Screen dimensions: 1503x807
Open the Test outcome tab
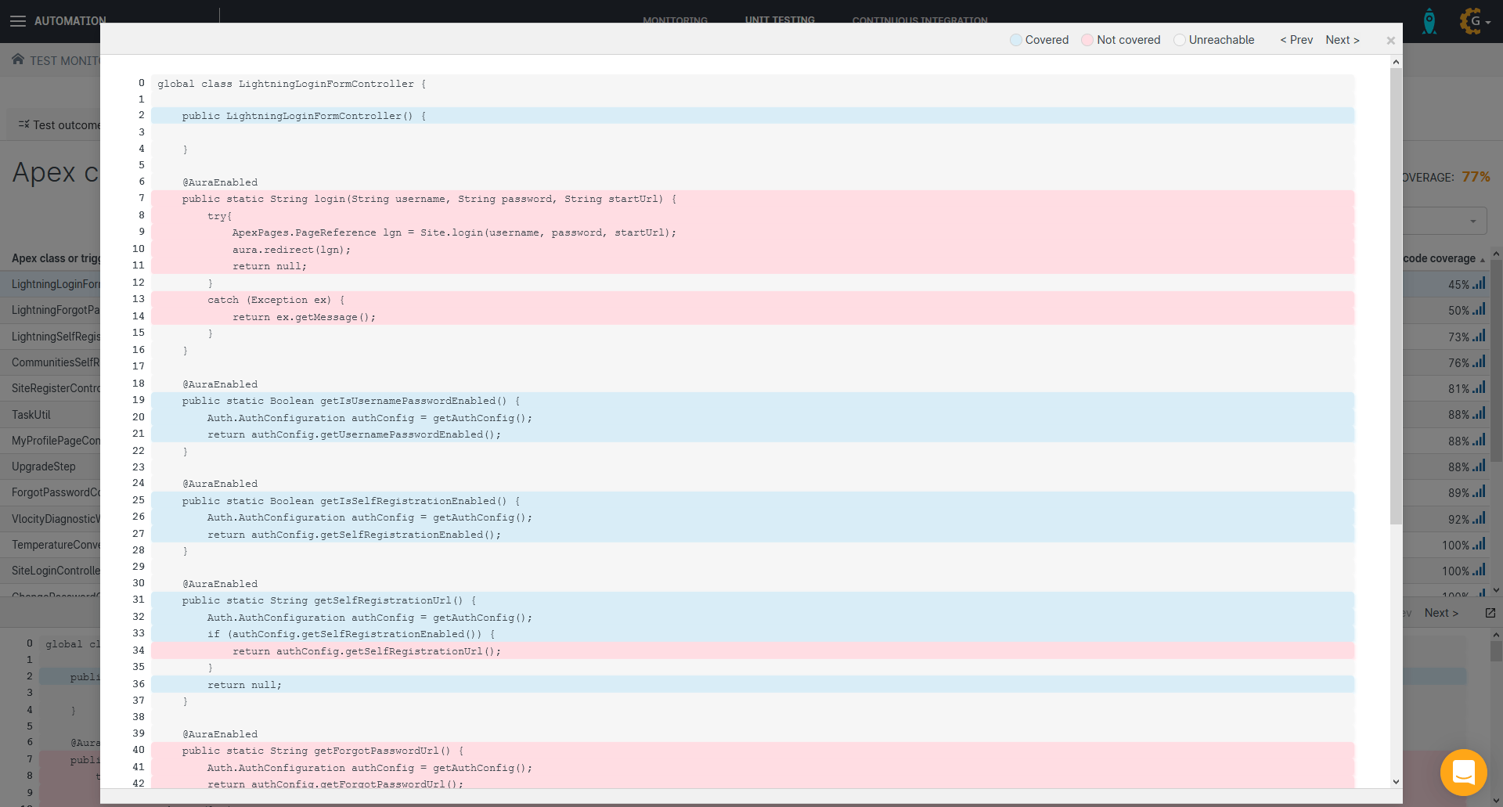pos(59,125)
